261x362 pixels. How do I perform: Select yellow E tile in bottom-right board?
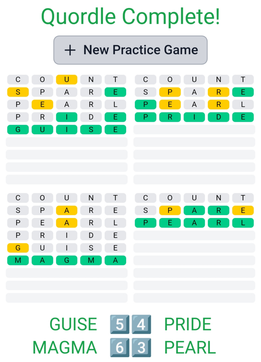click(243, 210)
